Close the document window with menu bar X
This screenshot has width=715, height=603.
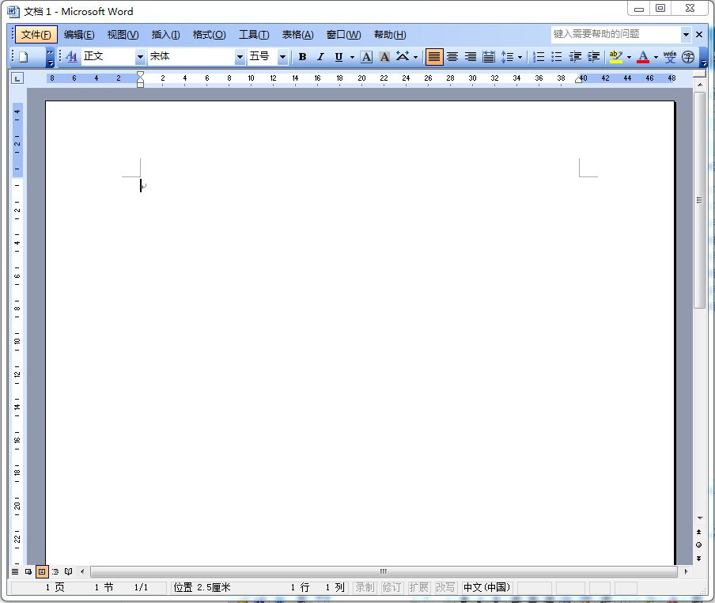pos(699,34)
